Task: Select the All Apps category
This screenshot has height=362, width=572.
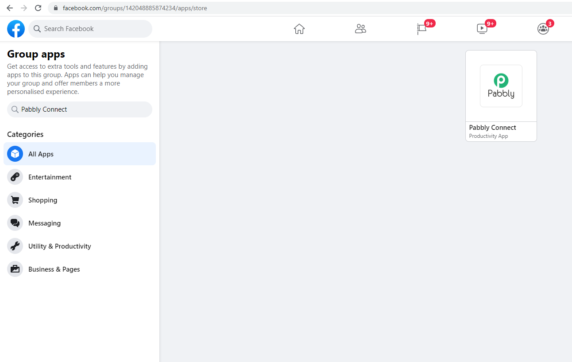Action: (x=80, y=154)
